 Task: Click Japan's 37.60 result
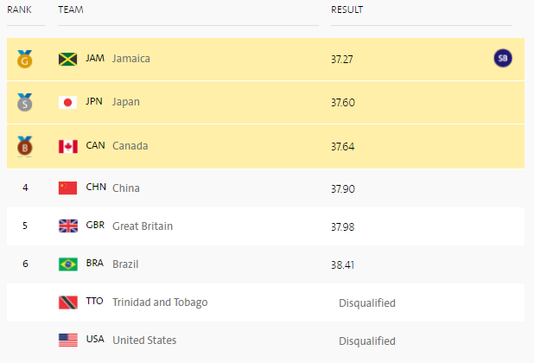click(x=343, y=103)
